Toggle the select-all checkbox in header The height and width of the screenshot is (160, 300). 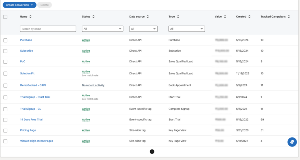click(x=5, y=17)
